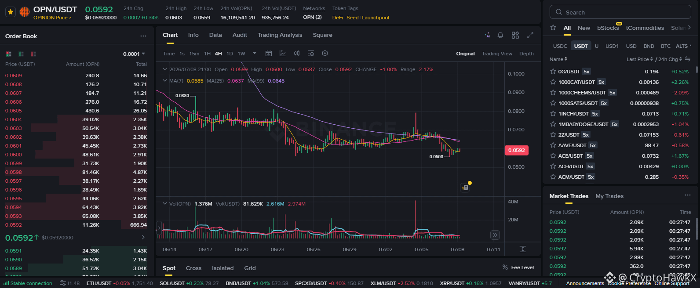700x289 pixels.
Task: Open the ticker bar settings icon
Action: click(63, 283)
